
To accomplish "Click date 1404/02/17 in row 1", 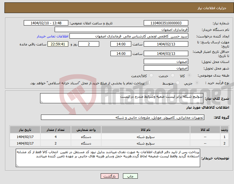I will coord(25,137).
